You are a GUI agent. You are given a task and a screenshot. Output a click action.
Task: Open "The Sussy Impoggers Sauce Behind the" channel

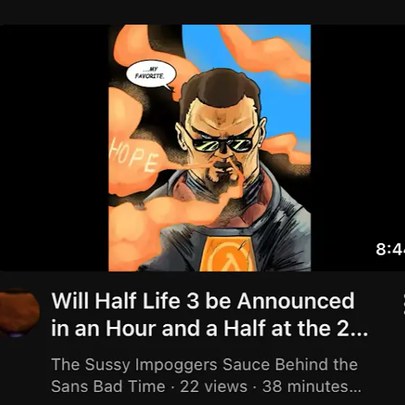[205, 364]
